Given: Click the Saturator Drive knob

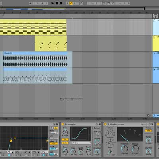Looking at the screenshot, I should pyautogui.click(x=65, y=132).
